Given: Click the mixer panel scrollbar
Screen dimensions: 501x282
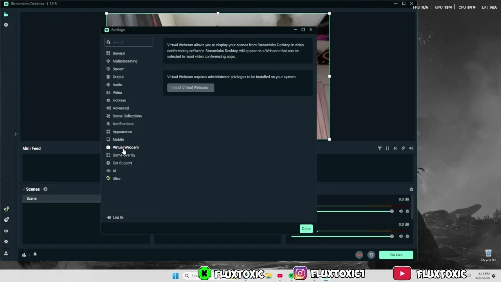Looking at the screenshot, I should (x=412, y=208).
